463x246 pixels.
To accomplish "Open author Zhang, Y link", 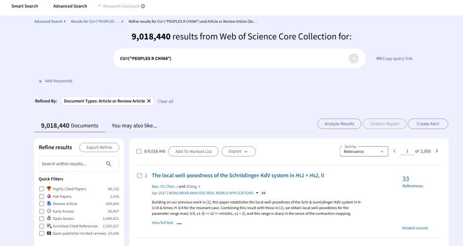I will point(193,186).
